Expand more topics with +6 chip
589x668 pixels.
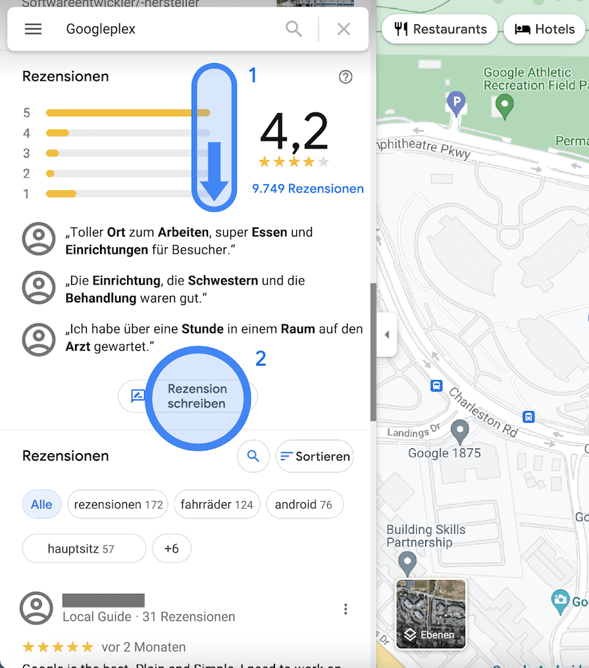[x=172, y=548]
